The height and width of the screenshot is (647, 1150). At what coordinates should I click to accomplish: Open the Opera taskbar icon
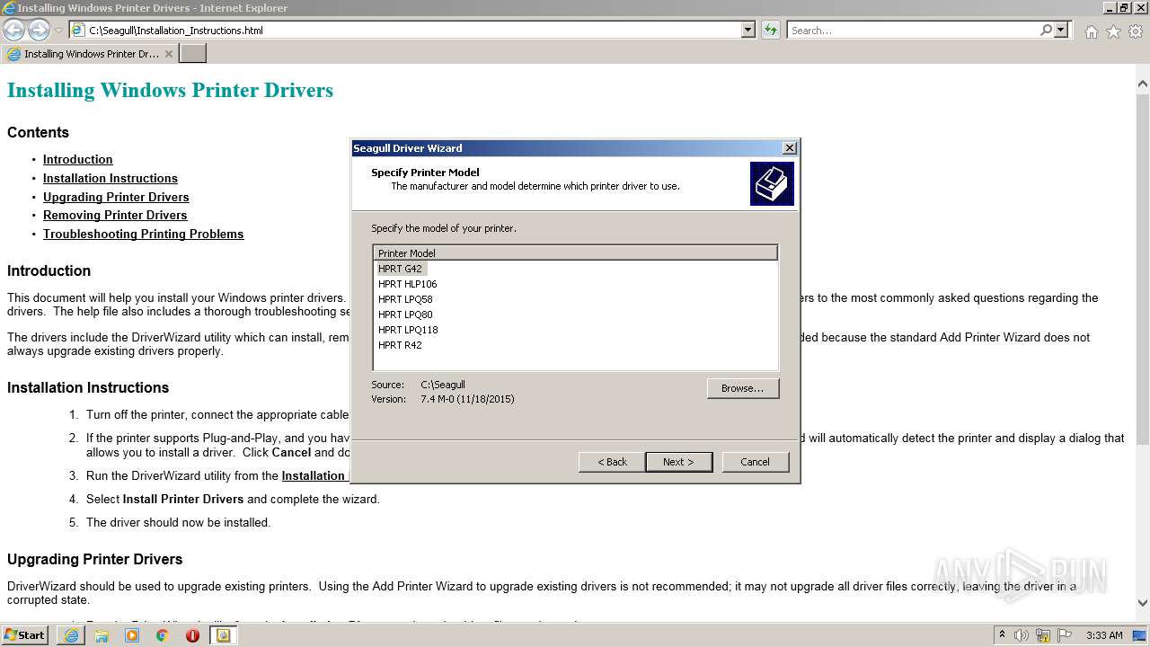tap(192, 635)
